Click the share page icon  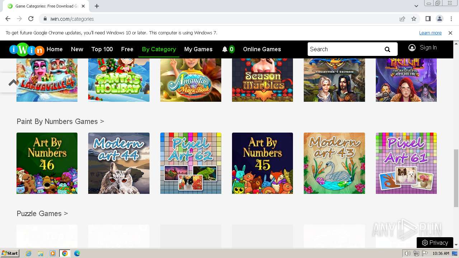tap(402, 19)
